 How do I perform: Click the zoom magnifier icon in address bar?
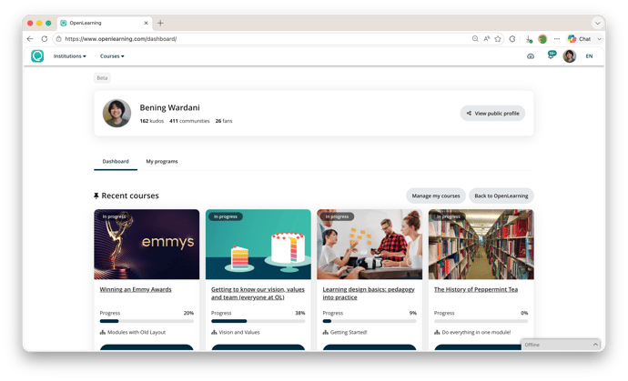(475, 39)
